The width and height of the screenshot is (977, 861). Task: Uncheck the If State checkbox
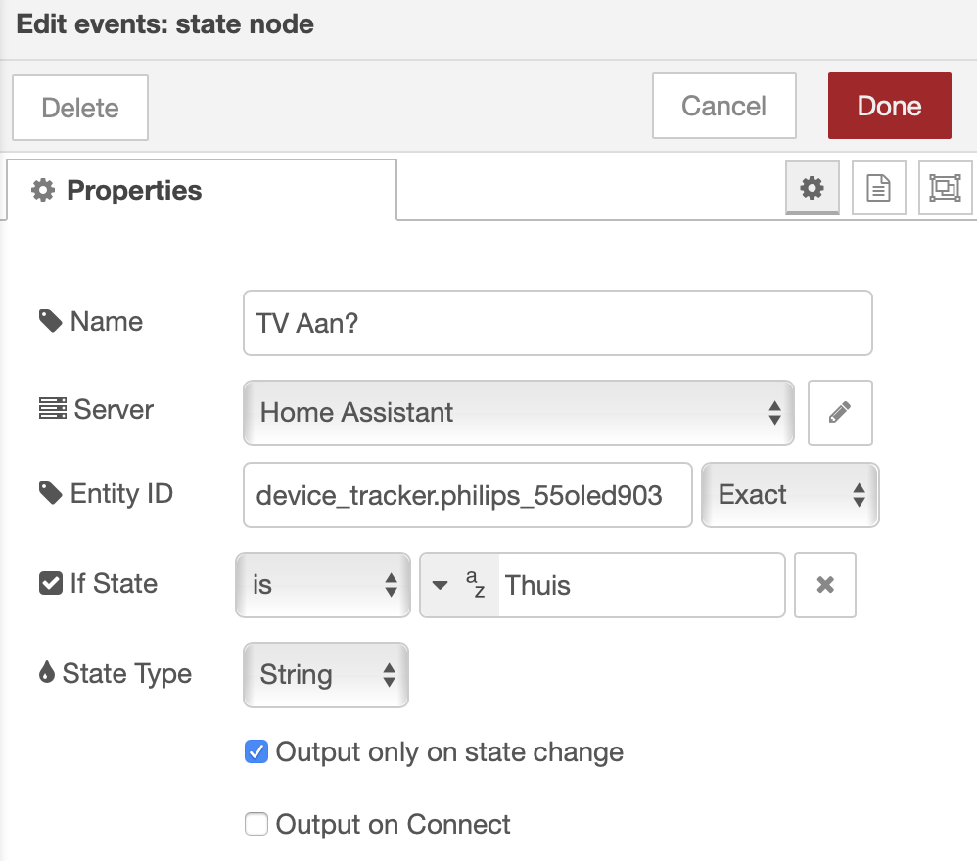(x=51, y=584)
